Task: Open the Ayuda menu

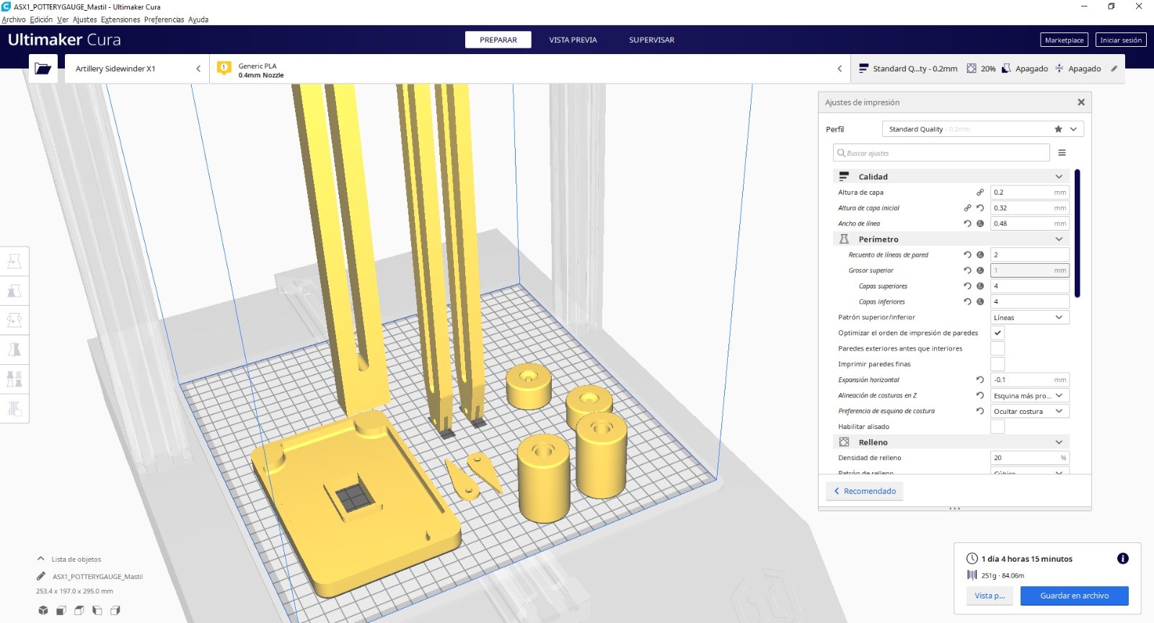Action: tap(198, 19)
